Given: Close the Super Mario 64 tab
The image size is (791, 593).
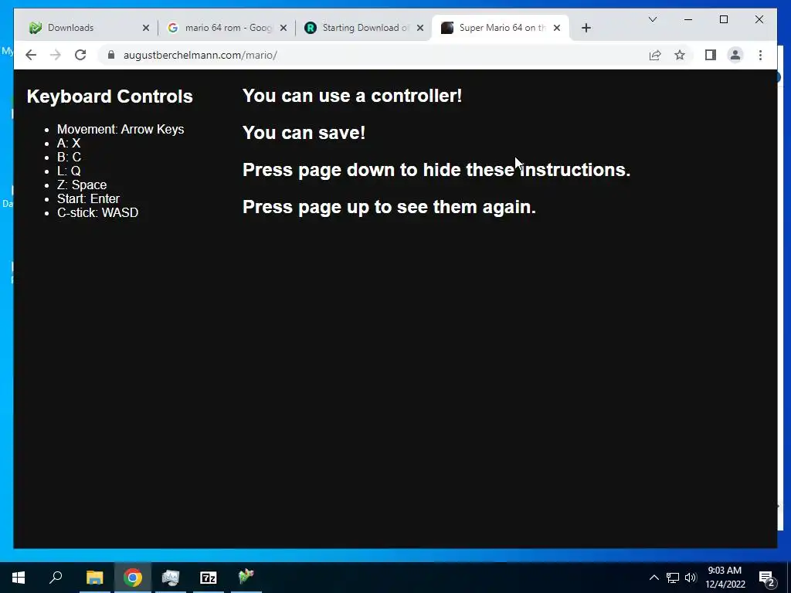Looking at the screenshot, I should point(557,28).
